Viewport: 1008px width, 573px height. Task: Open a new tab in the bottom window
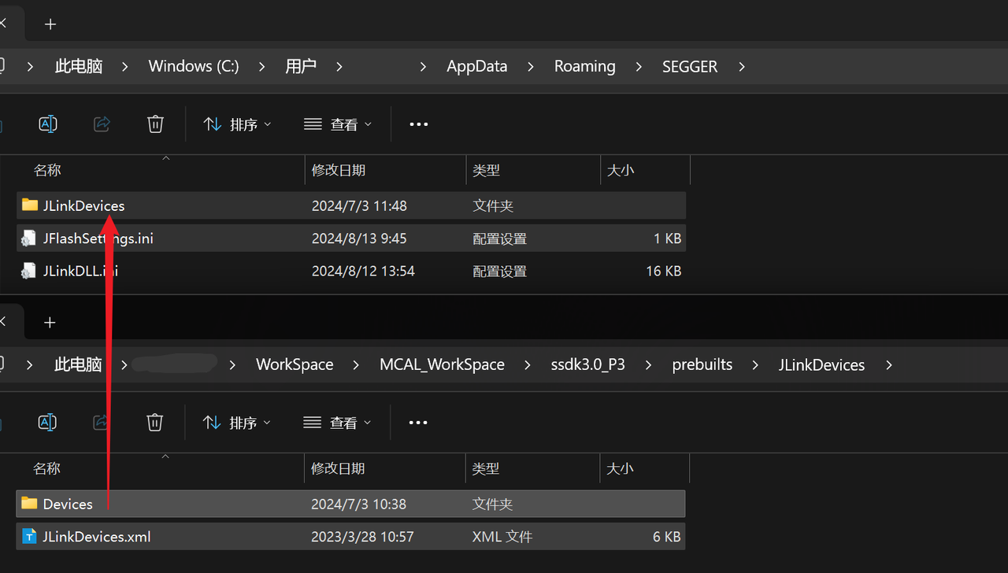(x=50, y=322)
